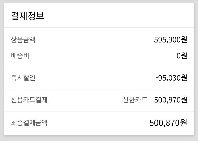Click the gray background outside the card
The height and width of the screenshot is (141, 198).
click(x=99, y=139)
